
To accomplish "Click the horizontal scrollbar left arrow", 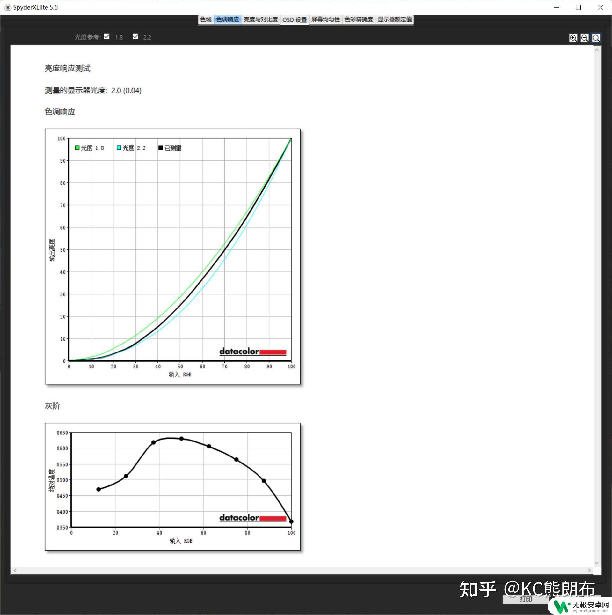I will [15, 570].
